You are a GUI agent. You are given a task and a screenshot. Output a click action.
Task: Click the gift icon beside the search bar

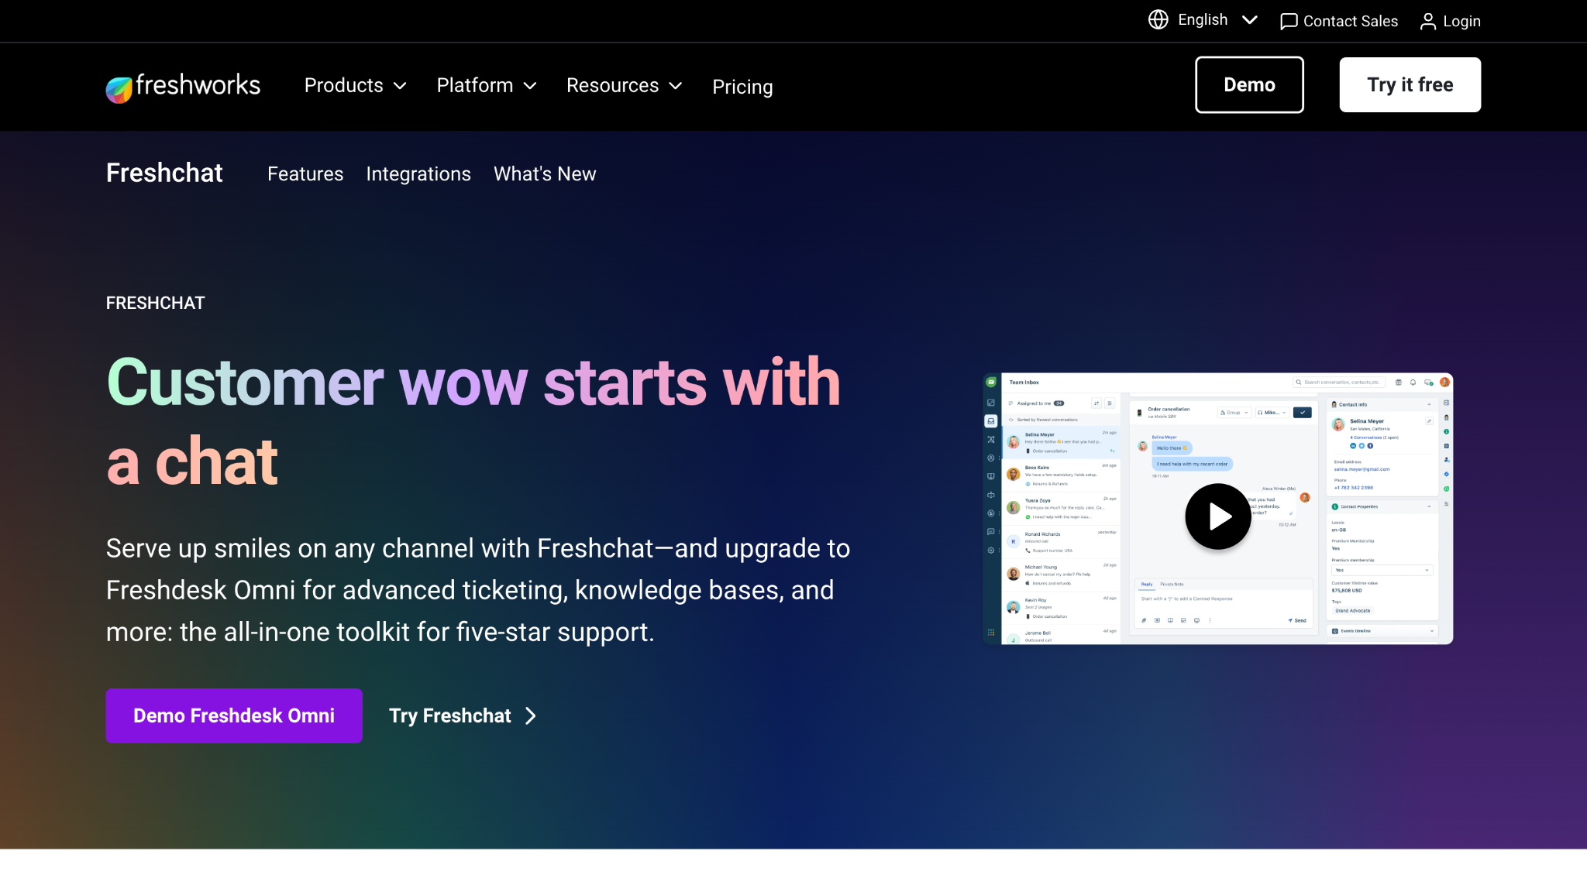click(x=1399, y=383)
